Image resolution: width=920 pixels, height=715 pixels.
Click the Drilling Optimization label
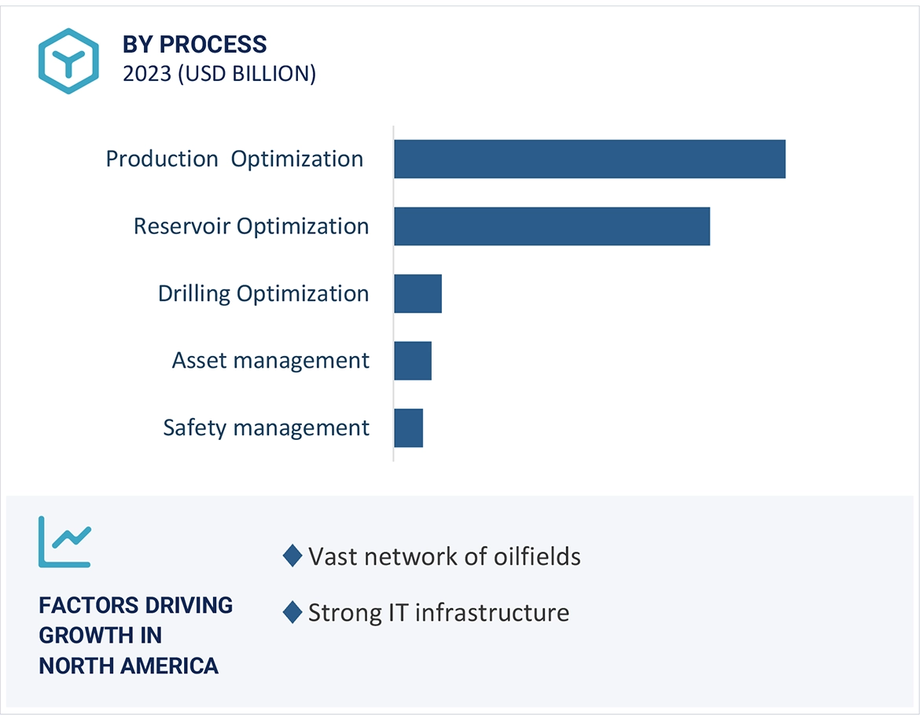(x=263, y=294)
